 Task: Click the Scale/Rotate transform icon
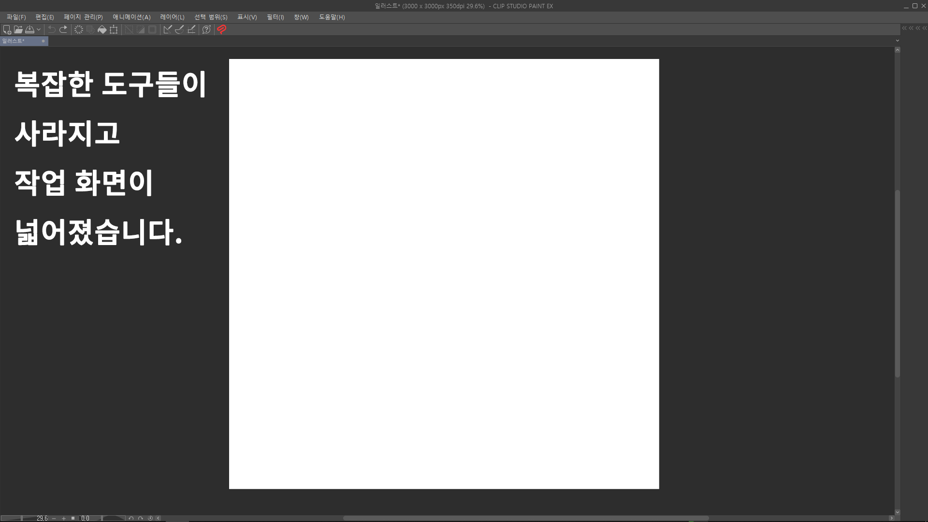coord(114,29)
